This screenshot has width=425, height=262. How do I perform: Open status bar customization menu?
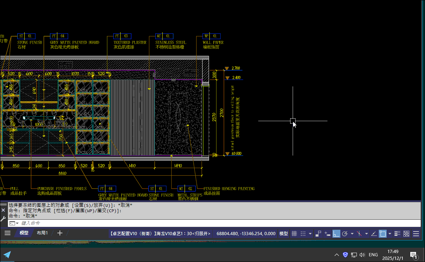click(x=416, y=234)
